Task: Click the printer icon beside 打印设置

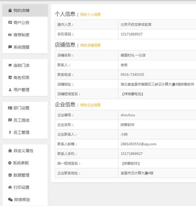Action: [x=10, y=187]
